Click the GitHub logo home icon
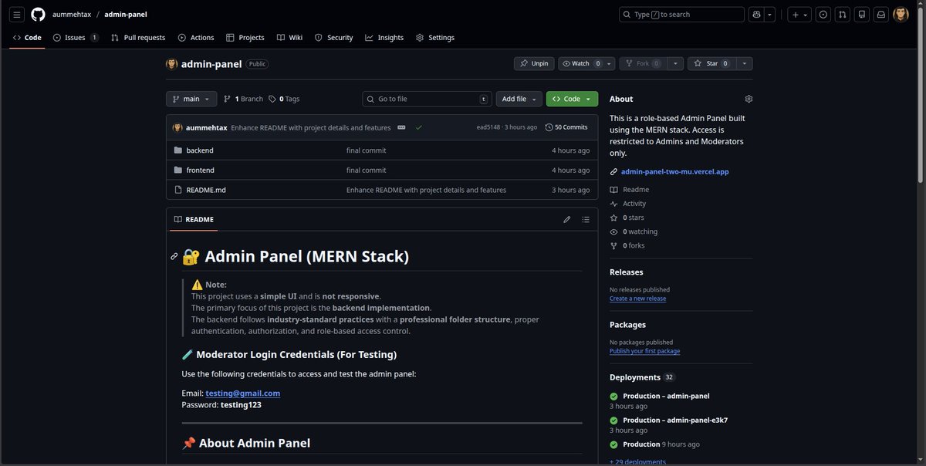This screenshot has width=926, height=466. [38, 15]
